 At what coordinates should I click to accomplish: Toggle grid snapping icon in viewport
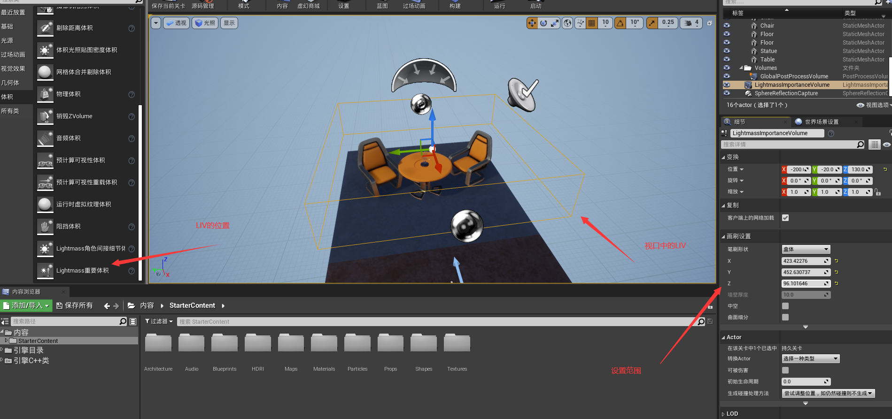coord(592,23)
